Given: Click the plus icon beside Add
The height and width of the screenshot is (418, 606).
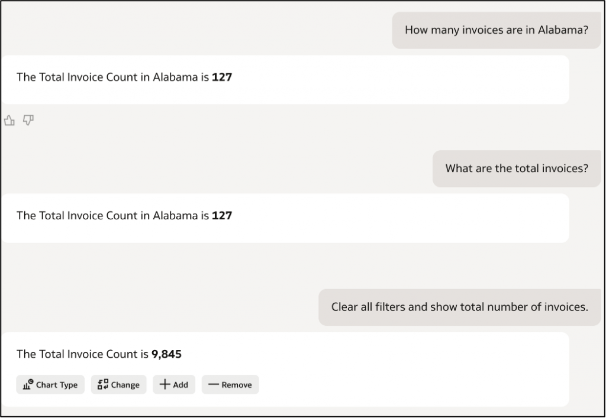Looking at the screenshot, I should tap(165, 384).
